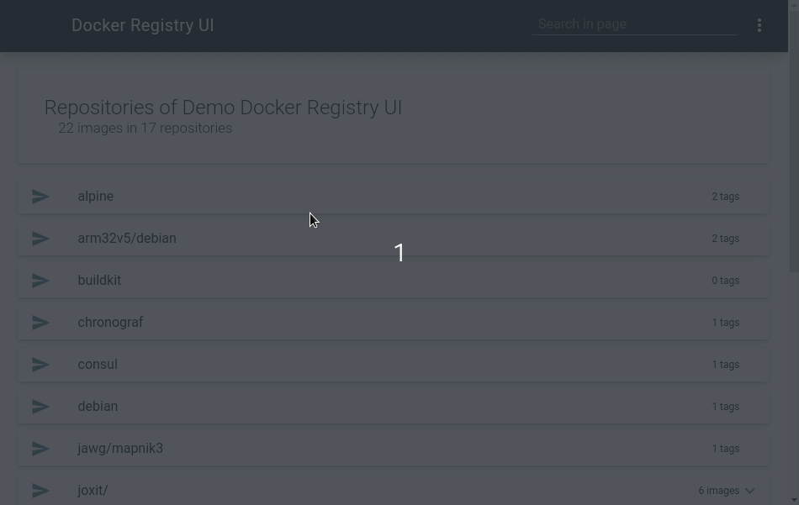Click the send icon beside consul
Screen dimensions: 799x505
pos(40,365)
